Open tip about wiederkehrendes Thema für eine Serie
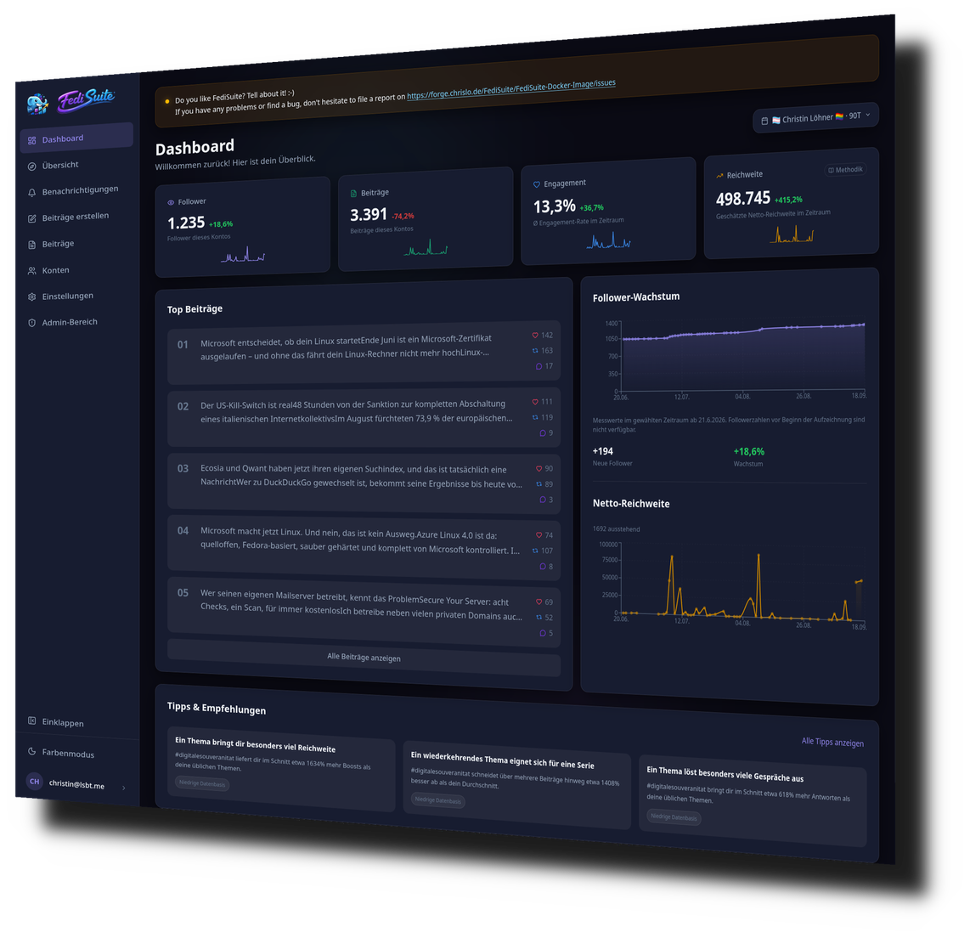970x938 pixels. pyautogui.click(x=516, y=784)
